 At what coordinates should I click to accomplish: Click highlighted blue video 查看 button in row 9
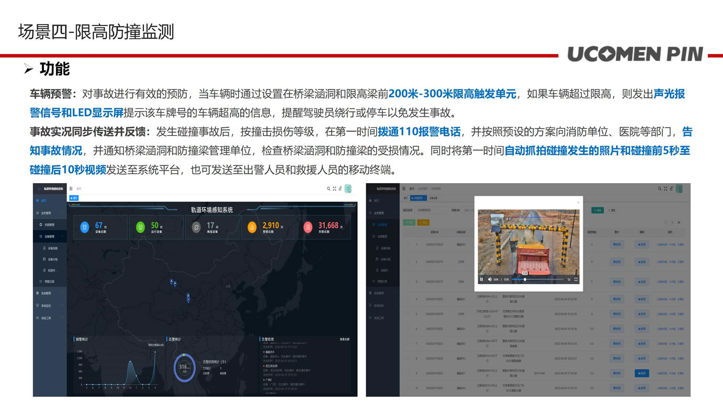642,374
